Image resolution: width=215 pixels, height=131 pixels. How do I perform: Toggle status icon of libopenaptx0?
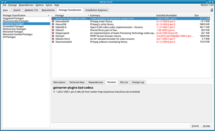pyautogui.click(x=53, y=33)
